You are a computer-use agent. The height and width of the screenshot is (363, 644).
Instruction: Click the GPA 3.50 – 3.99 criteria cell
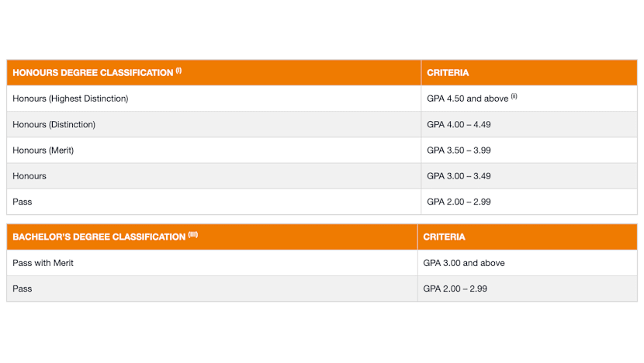pyautogui.click(x=459, y=150)
